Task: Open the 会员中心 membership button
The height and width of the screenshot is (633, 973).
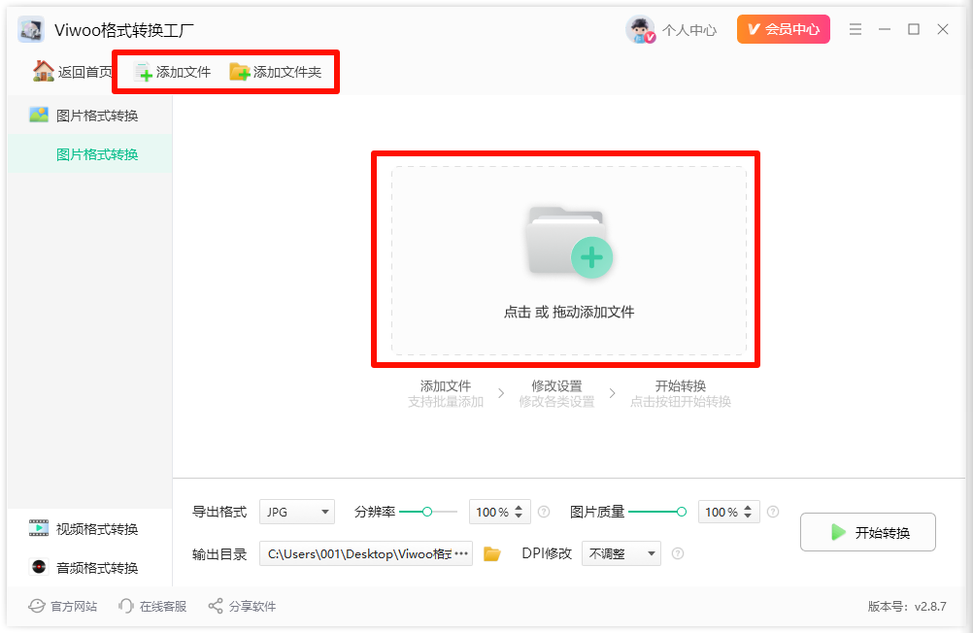Action: pyautogui.click(x=783, y=29)
